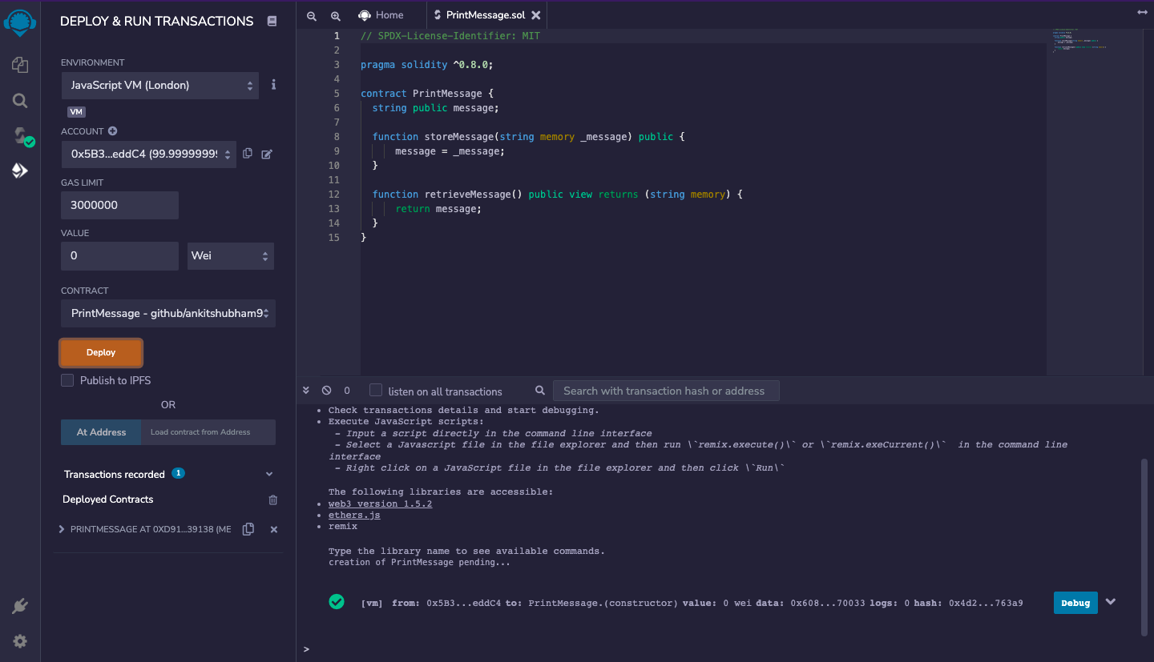The width and height of the screenshot is (1154, 662).
Task: Expand the transaction log details arrow
Action: coord(1111,602)
